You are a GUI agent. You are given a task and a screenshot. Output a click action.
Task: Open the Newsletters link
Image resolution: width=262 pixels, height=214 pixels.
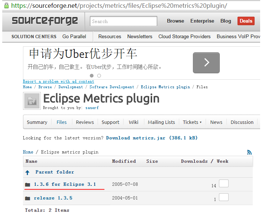click(140, 36)
